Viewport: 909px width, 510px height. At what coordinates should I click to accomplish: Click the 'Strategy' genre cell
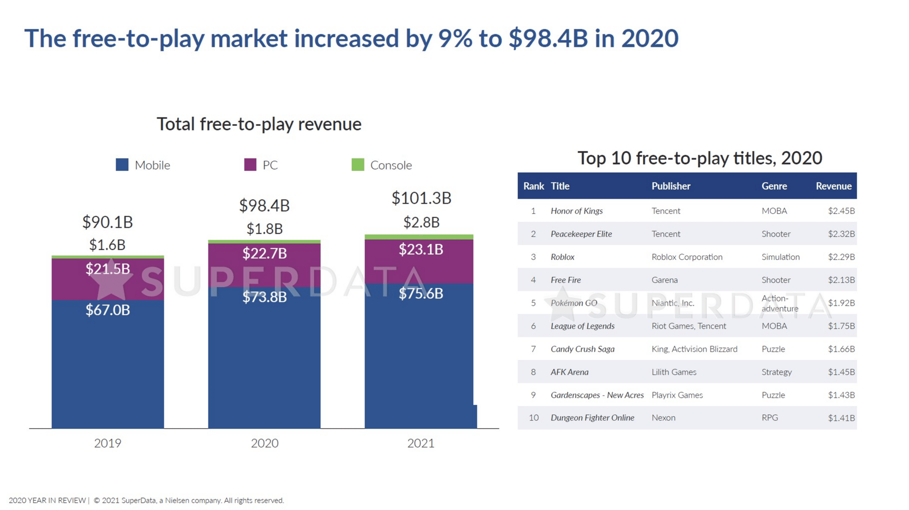click(x=776, y=372)
